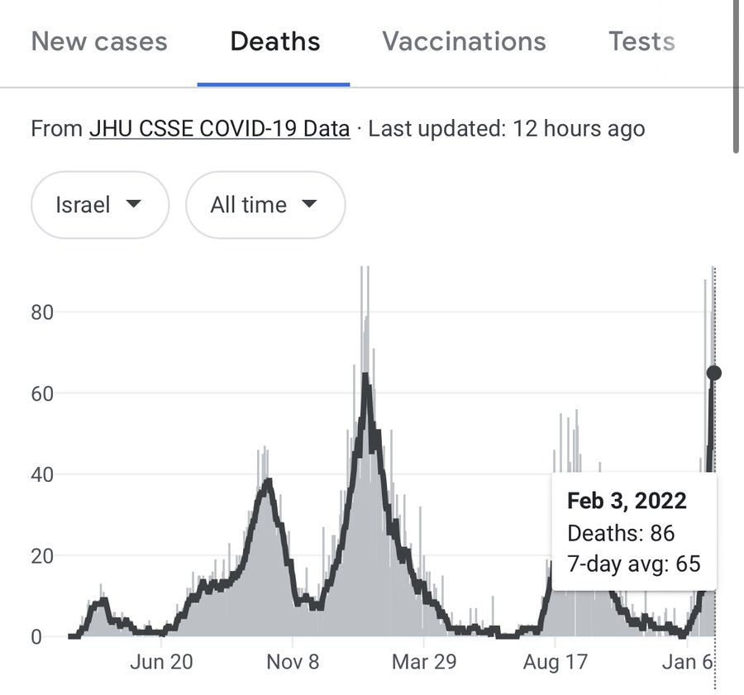
Task: Open the Vaccinations tab
Action: click(x=464, y=41)
